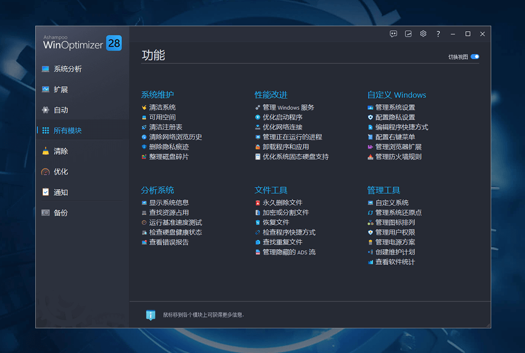This screenshot has height=353, width=525.
Task: Click the 编辑程序快捷方式 icon
Action: [371, 127]
